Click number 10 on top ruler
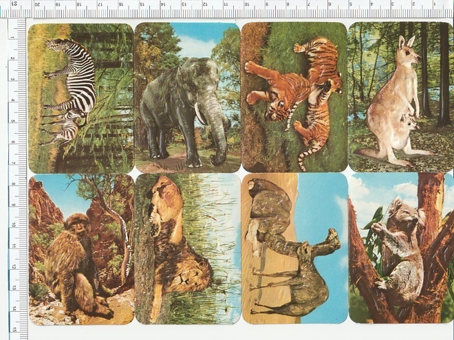Viewport: 454px width, 340px height. click(x=246, y=4)
